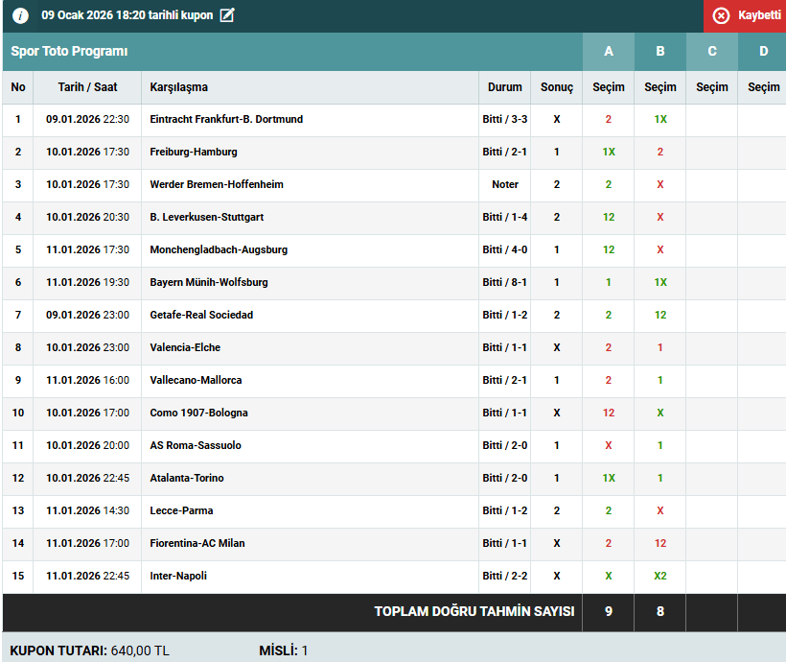Click the Inter-Napoli match row
This screenshot has width=786, height=662.
(178, 577)
